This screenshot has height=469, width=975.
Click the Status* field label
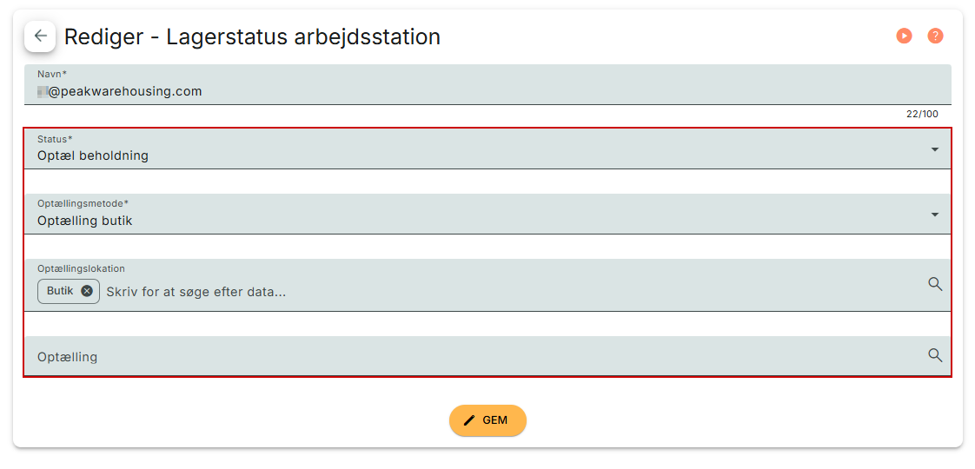[x=55, y=139]
